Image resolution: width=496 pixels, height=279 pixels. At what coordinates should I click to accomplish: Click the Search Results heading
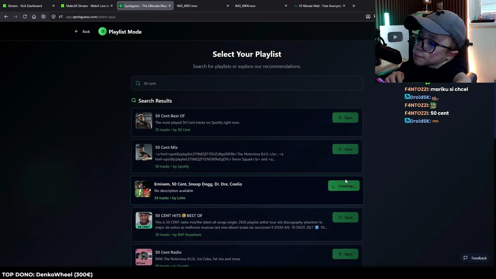click(x=155, y=101)
